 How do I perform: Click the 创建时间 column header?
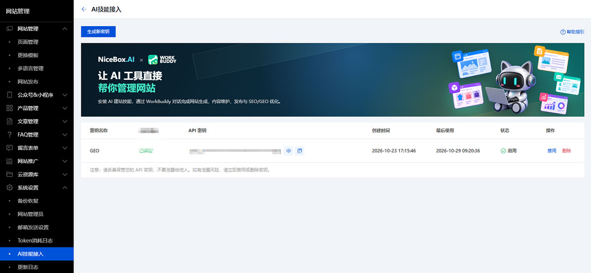click(381, 131)
